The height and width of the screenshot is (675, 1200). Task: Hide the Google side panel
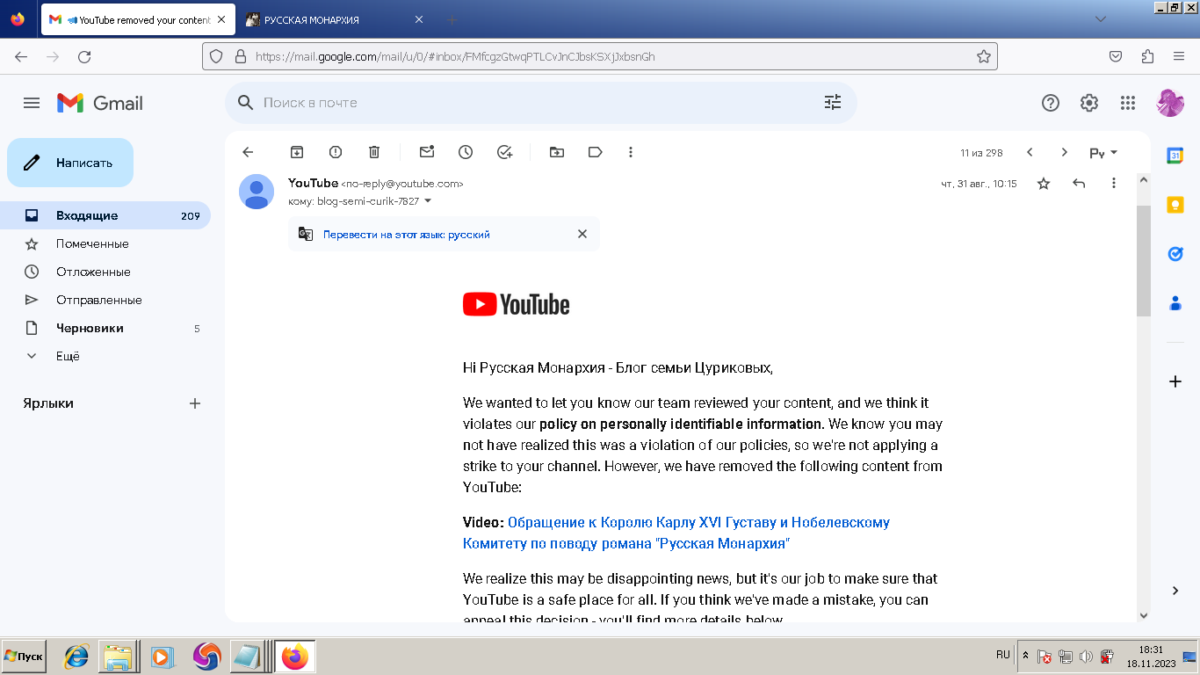click(x=1175, y=591)
